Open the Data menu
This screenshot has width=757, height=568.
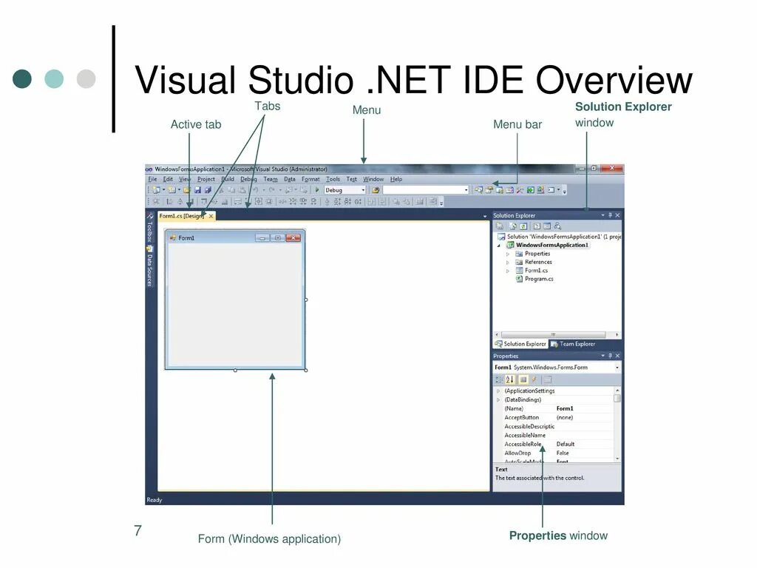tap(290, 179)
